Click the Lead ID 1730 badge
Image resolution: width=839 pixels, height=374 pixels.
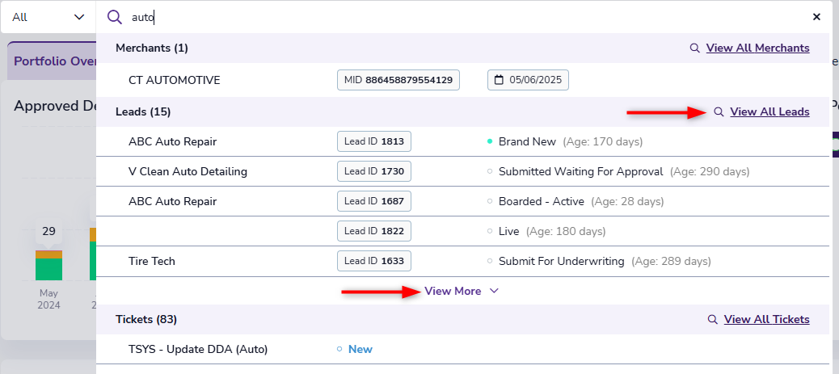pyautogui.click(x=374, y=172)
